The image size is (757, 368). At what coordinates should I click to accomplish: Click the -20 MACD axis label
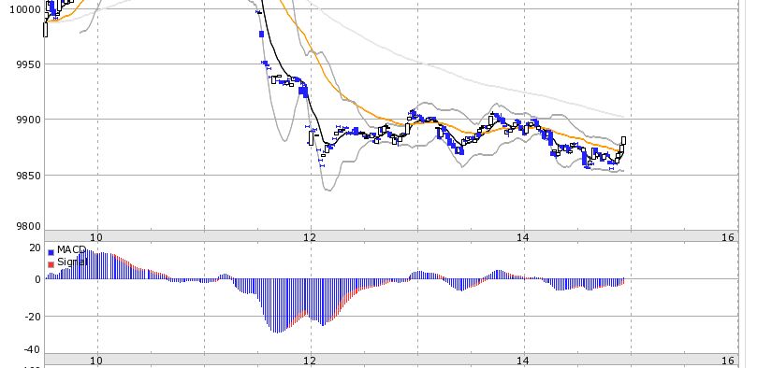34,317
